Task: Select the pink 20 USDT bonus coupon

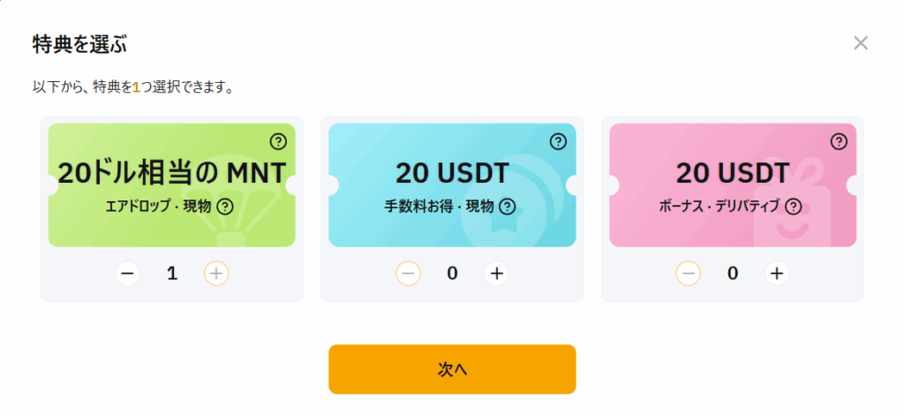Action: (733, 185)
